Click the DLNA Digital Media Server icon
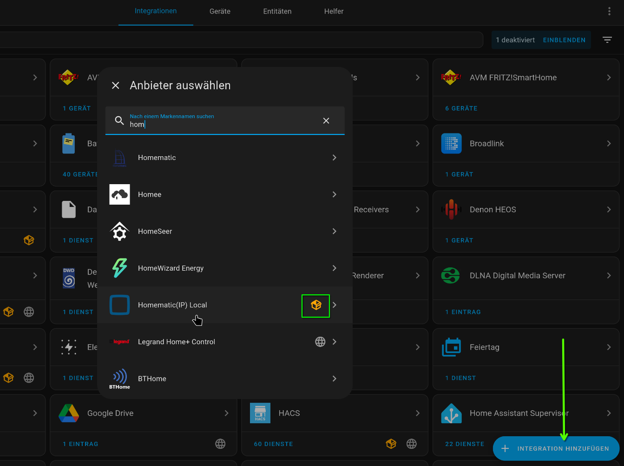The height and width of the screenshot is (466, 624). point(451,276)
